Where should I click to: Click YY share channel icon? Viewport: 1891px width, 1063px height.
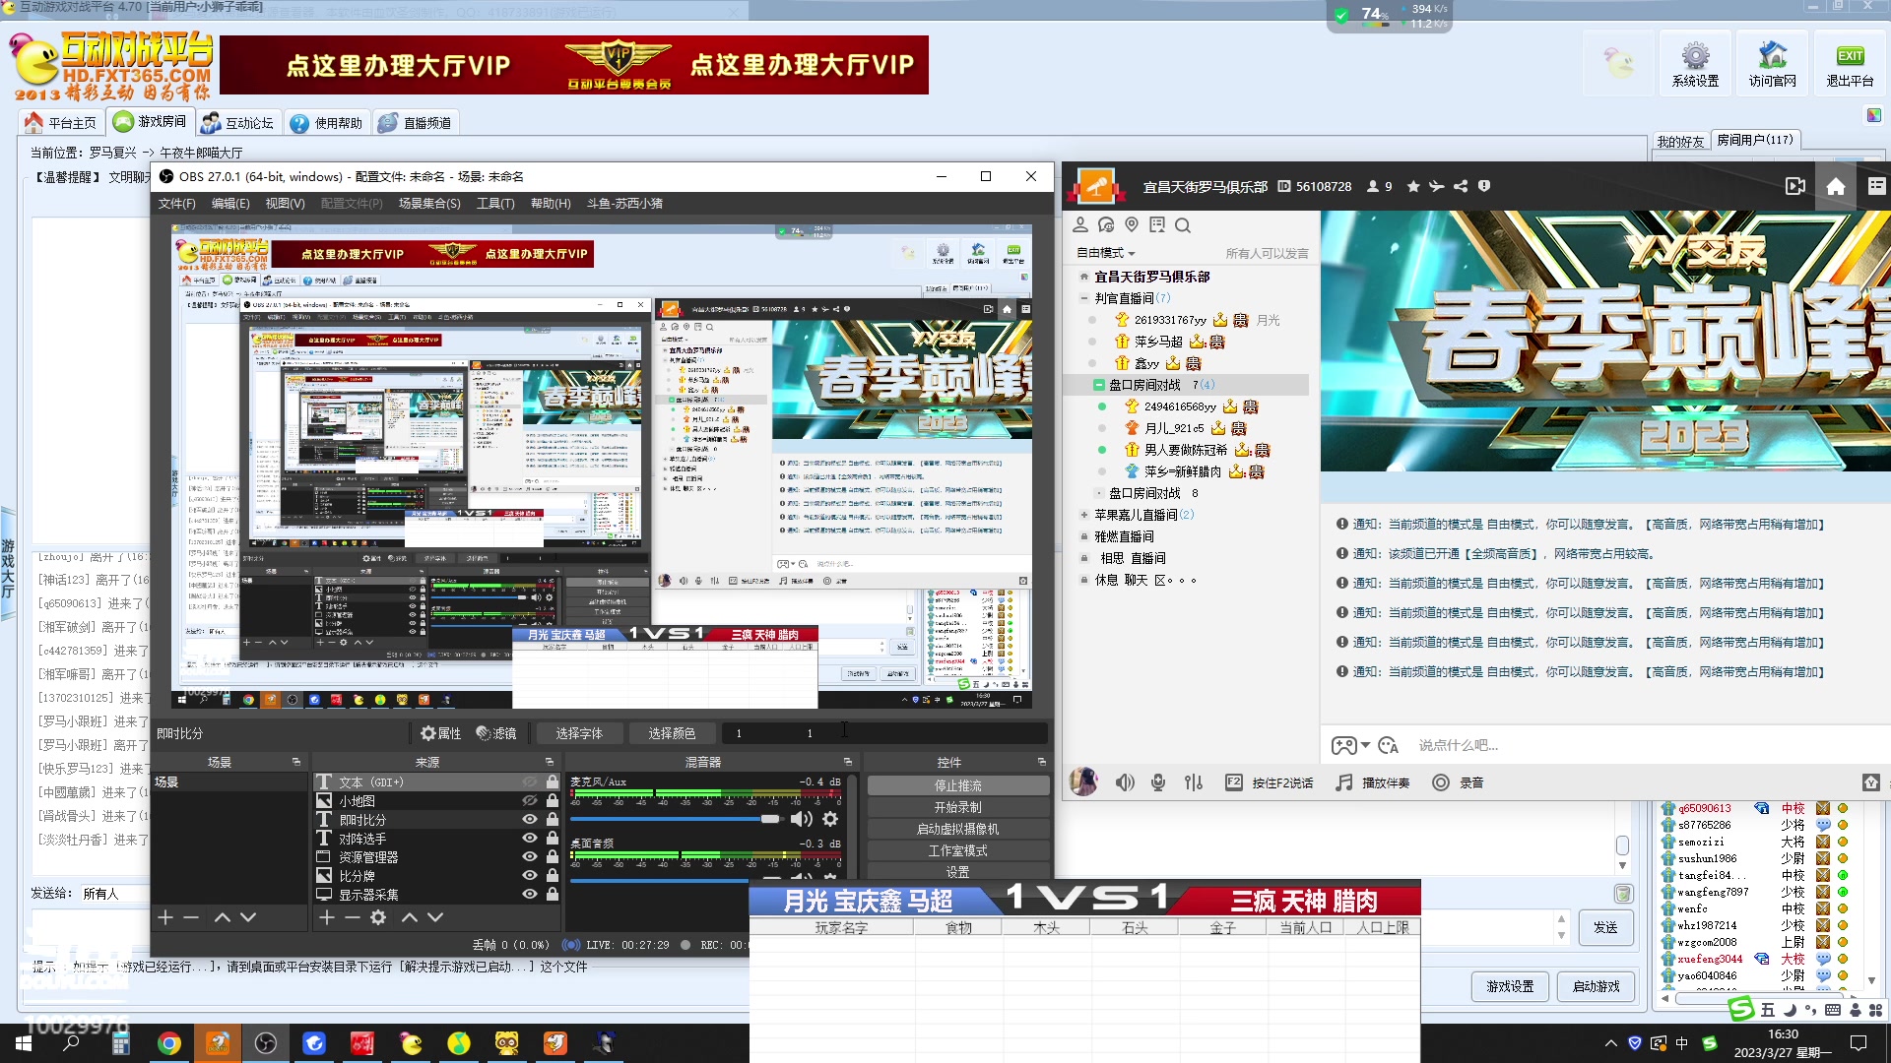click(x=1461, y=186)
